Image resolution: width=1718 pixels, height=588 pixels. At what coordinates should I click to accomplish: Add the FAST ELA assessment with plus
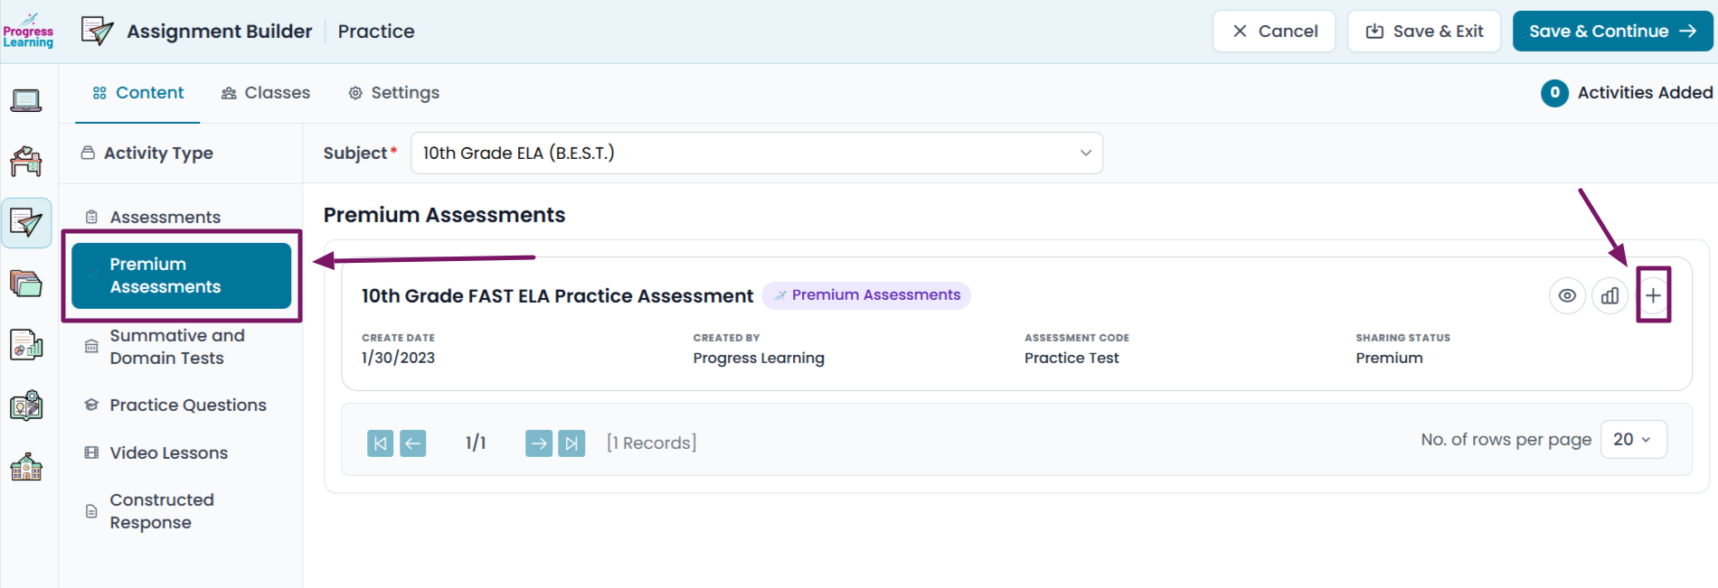coord(1653,295)
